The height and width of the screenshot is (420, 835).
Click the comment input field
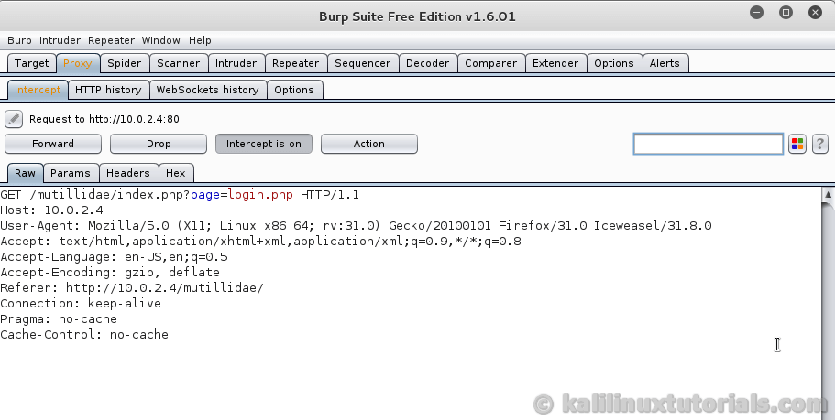[708, 144]
